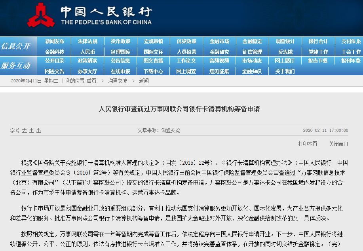This screenshot has width=363, height=251.
Task: Click the 反洗钱 menu link
Action: 285,52
